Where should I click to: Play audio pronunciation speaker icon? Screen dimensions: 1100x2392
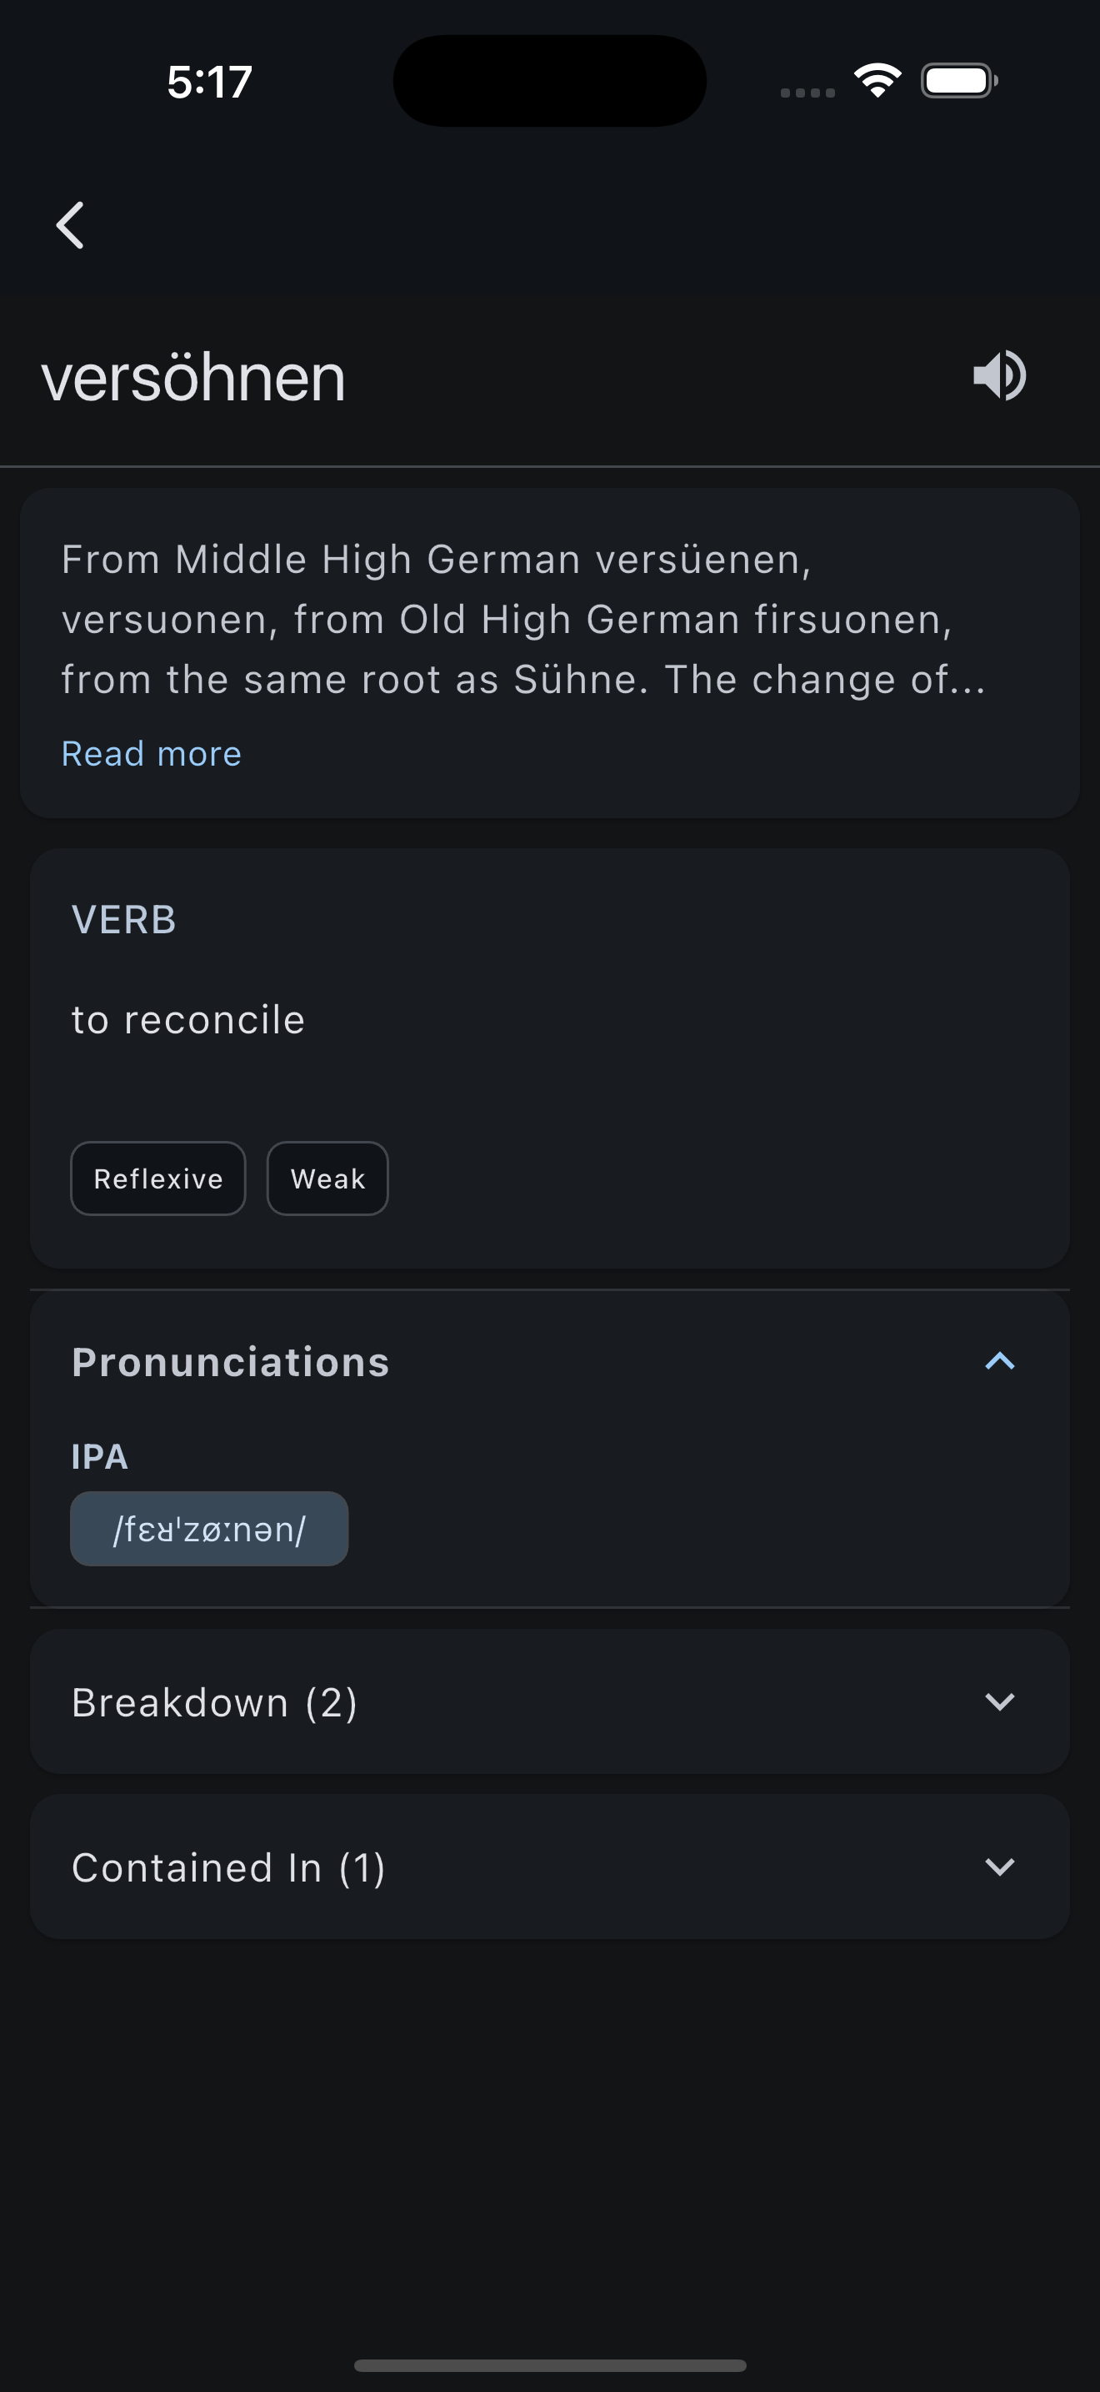pos(999,376)
